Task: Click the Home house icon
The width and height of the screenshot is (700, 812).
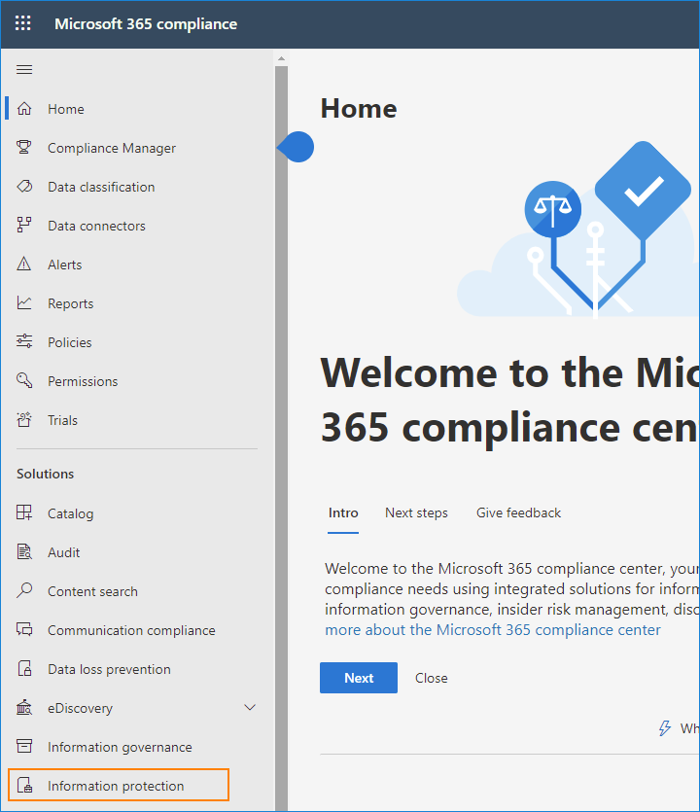Action: click(x=24, y=109)
